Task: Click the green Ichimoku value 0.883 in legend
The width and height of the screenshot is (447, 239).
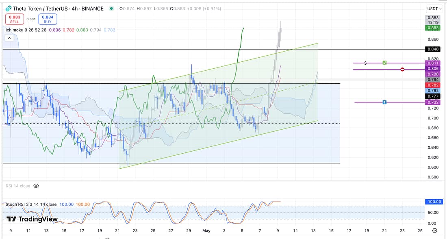Action: coord(82,30)
